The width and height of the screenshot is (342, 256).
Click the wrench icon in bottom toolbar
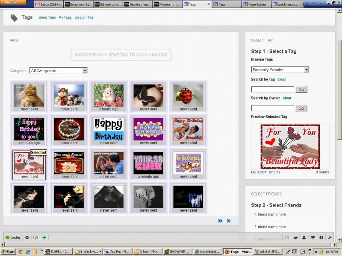(x=330, y=238)
